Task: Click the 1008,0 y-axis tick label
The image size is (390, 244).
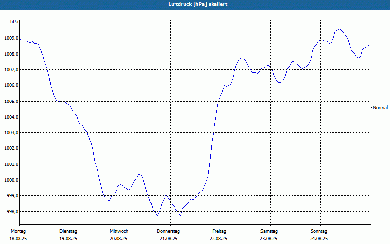Action: tap(11, 54)
